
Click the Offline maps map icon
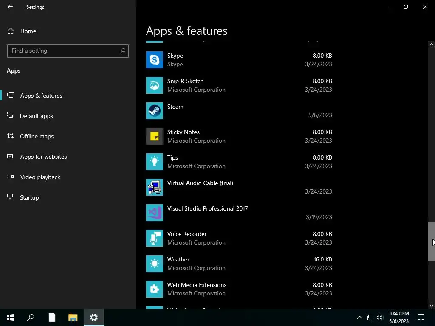point(10,136)
